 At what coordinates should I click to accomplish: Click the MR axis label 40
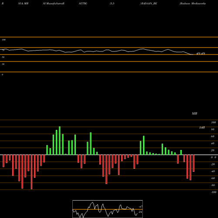point(213,143)
